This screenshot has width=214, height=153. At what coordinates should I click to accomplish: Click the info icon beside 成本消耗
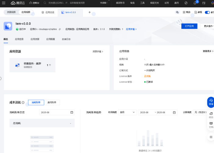23,103
